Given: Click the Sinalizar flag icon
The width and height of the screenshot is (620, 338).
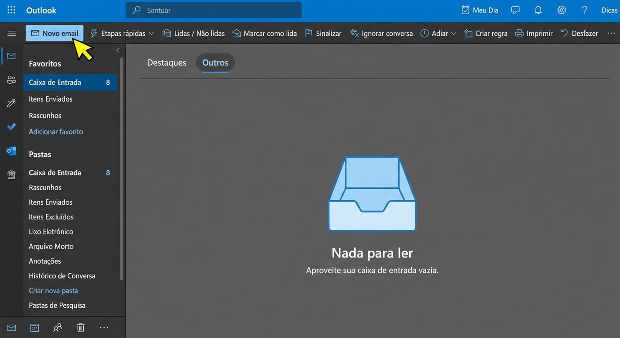Looking at the screenshot, I should 308,33.
